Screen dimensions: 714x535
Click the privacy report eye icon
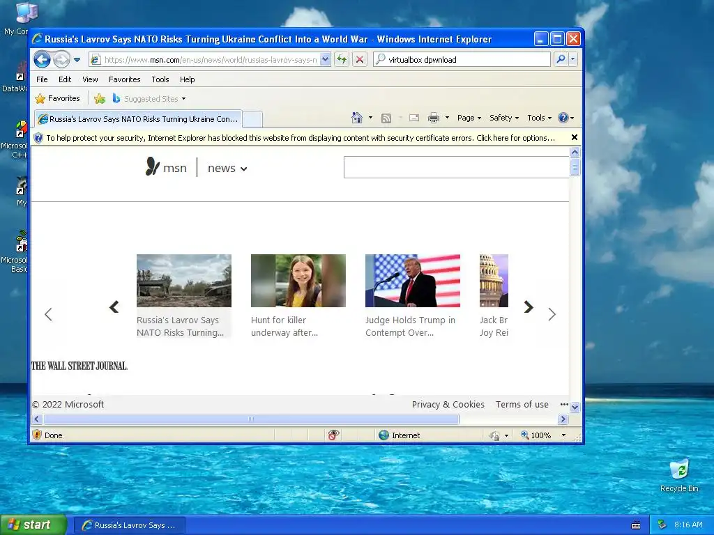pos(333,435)
